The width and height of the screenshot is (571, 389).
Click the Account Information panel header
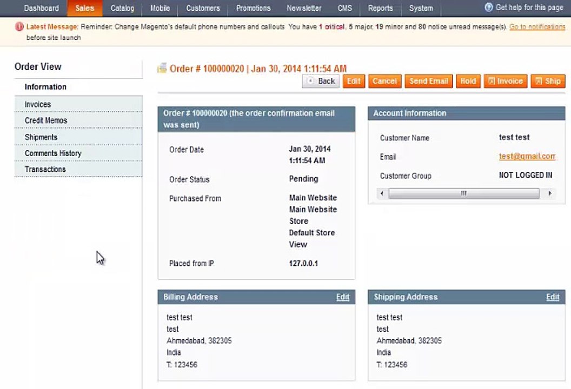[x=467, y=113]
